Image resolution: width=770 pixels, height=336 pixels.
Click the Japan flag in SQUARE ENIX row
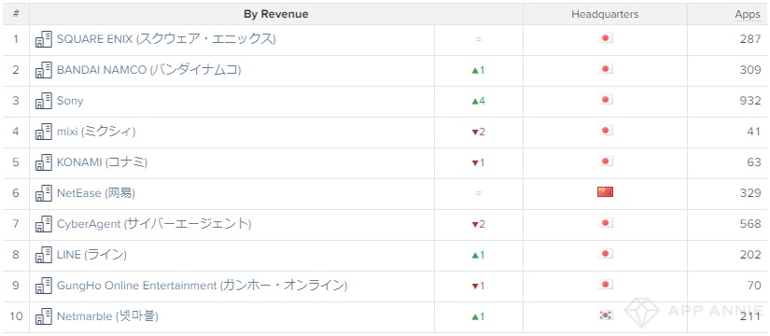[x=605, y=38]
